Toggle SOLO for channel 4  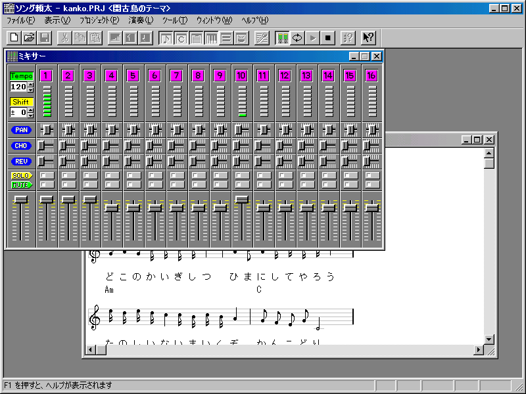[112, 175]
